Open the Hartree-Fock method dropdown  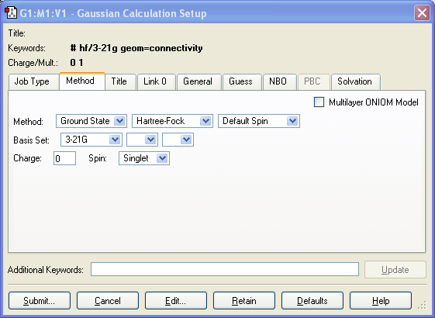click(172, 121)
